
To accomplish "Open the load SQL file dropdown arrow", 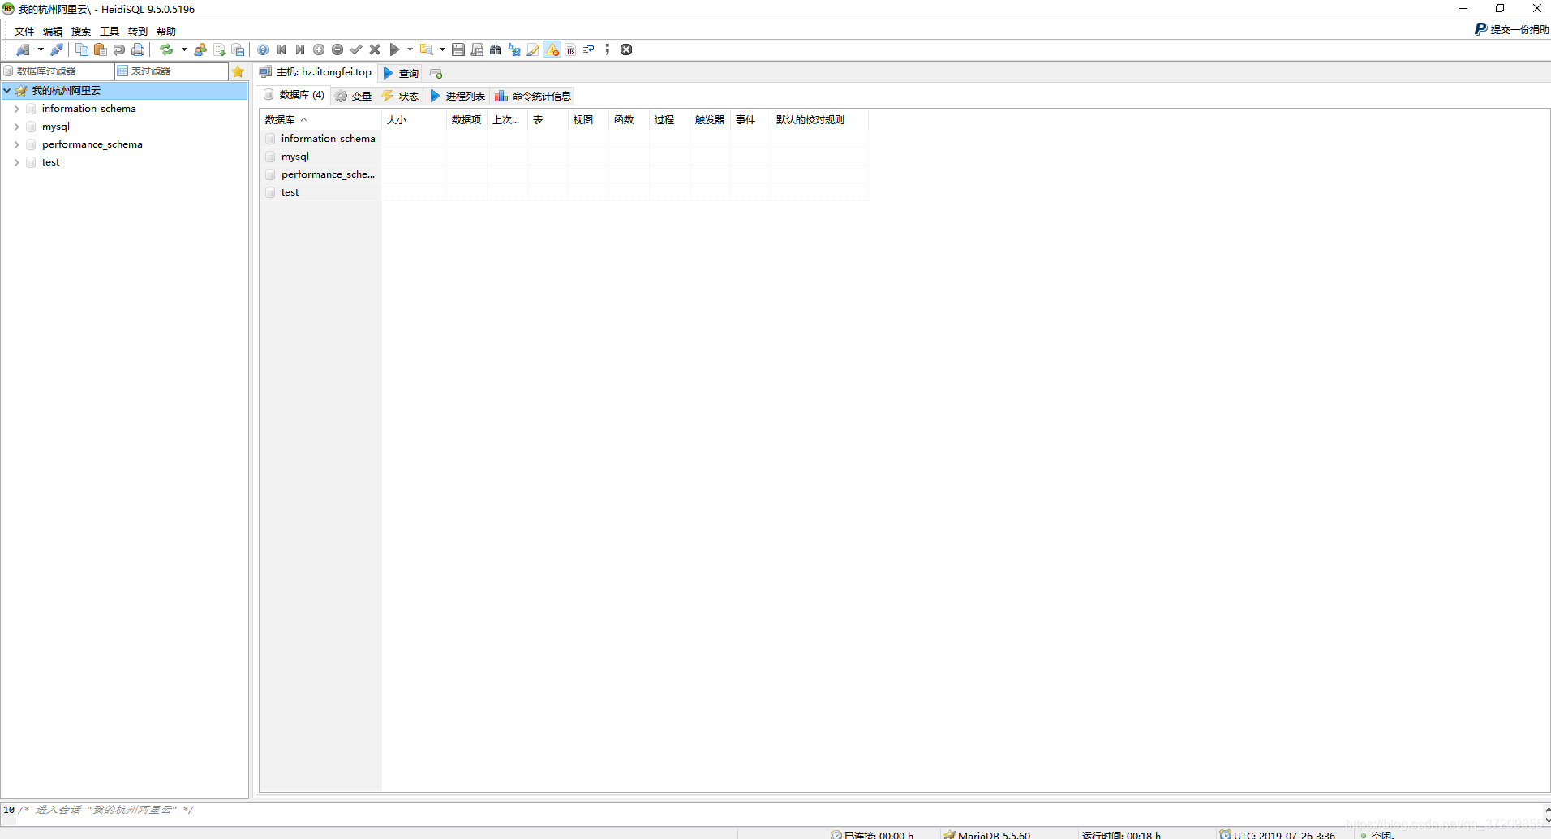I will (x=442, y=49).
